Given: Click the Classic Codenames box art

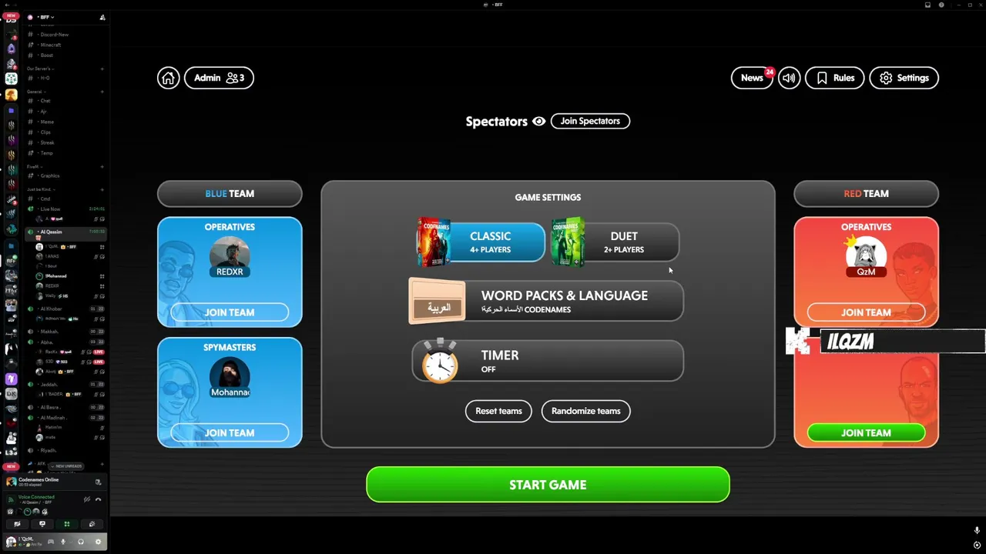Looking at the screenshot, I should point(434,242).
